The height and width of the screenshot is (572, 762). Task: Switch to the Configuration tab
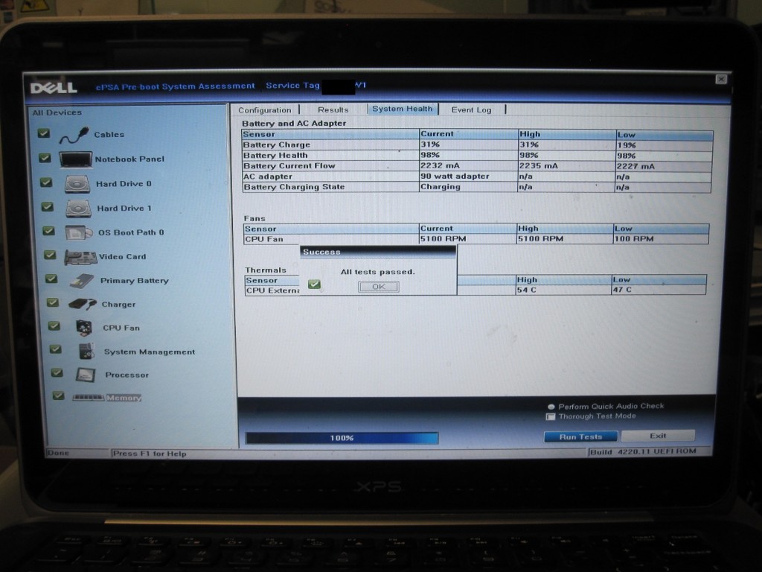[x=265, y=110]
